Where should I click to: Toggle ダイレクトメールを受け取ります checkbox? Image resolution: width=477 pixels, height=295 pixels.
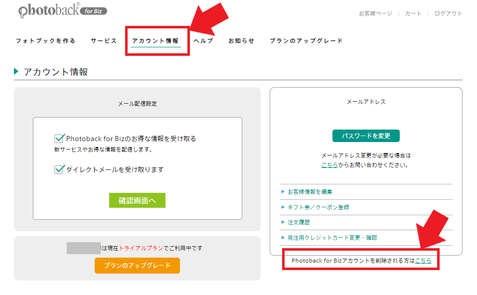pos(59,169)
